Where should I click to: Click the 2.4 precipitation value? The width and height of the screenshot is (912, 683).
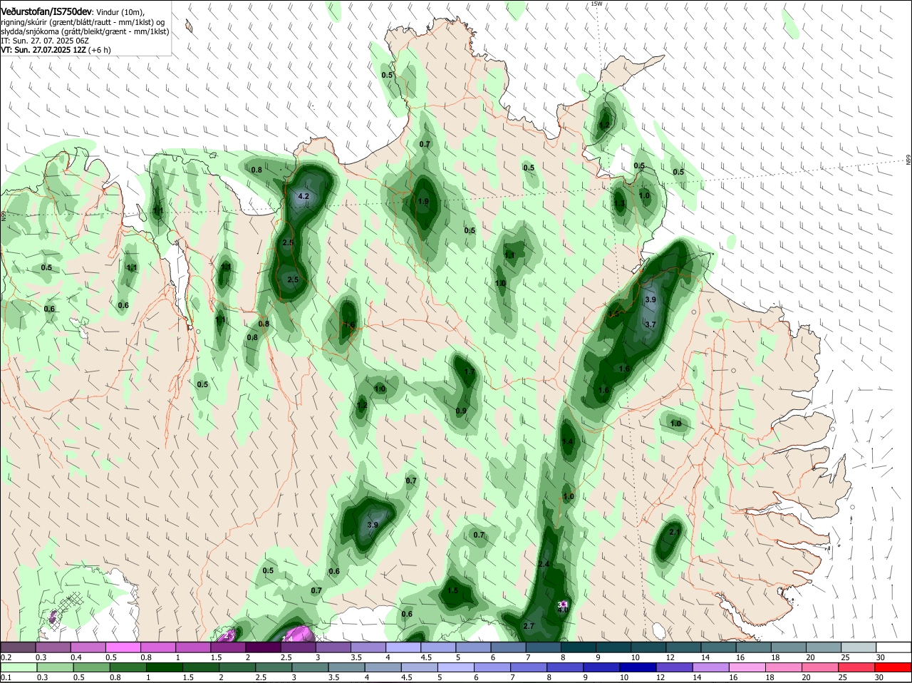point(544,564)
